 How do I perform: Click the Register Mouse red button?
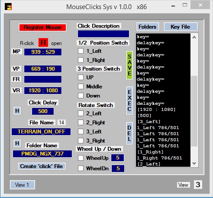coord(42,27)
